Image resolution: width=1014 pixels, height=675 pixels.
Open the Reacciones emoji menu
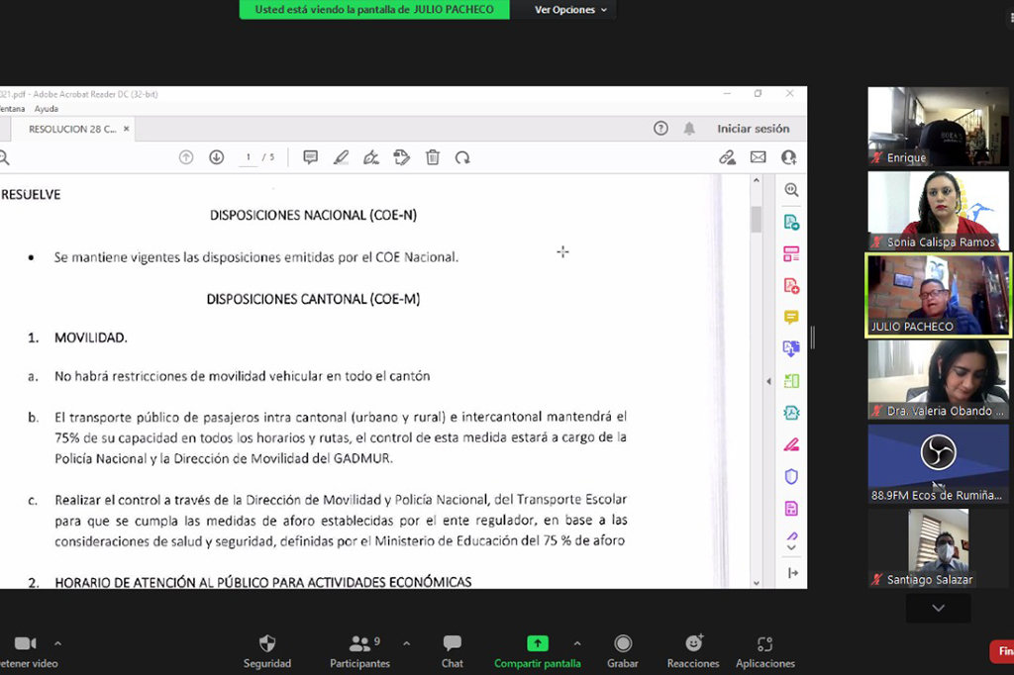coord(693,644)
